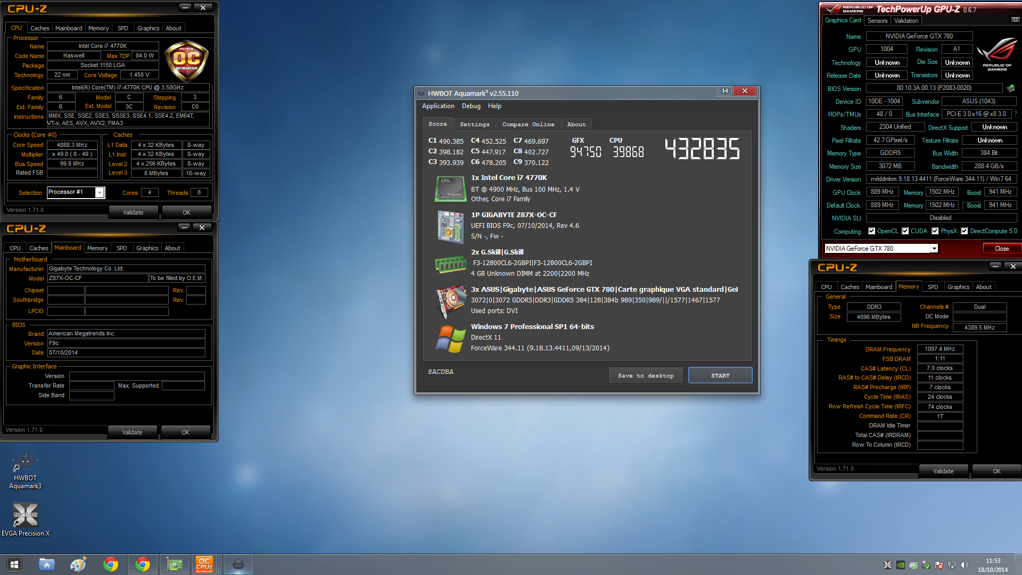
Task: Toggle the PhysX checkbox in GPU-Z
Action: pos(935,231)
